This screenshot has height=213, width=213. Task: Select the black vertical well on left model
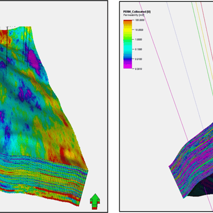[7, 51]
